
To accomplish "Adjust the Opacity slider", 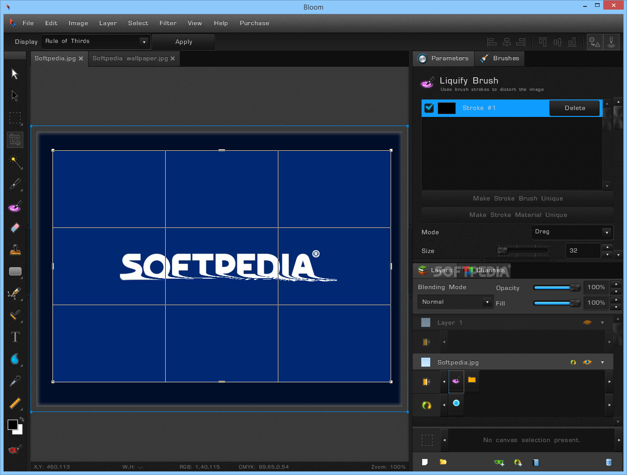I will click(557, 288).
